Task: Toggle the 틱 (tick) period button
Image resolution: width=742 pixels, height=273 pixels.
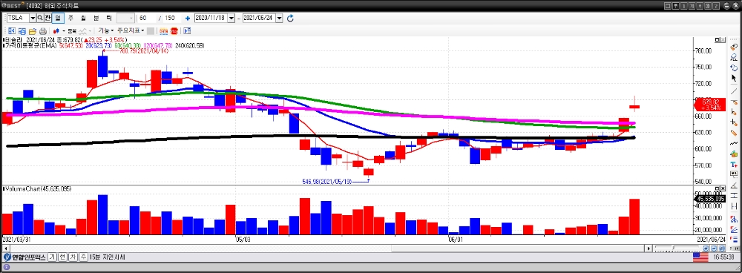Action: tap(108, 18)
